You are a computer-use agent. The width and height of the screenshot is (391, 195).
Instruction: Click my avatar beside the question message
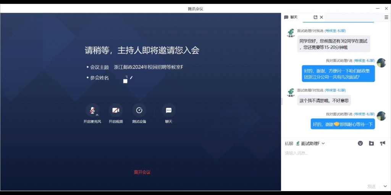point(381,63)
